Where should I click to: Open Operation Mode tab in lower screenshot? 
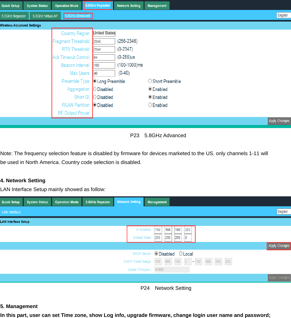67,202
